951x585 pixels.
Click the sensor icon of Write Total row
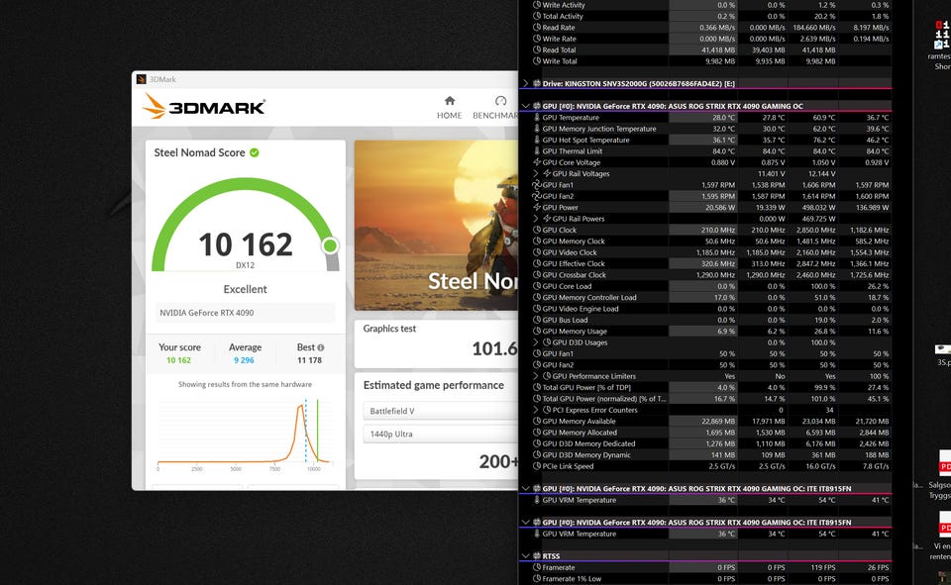tap(537, 61)
